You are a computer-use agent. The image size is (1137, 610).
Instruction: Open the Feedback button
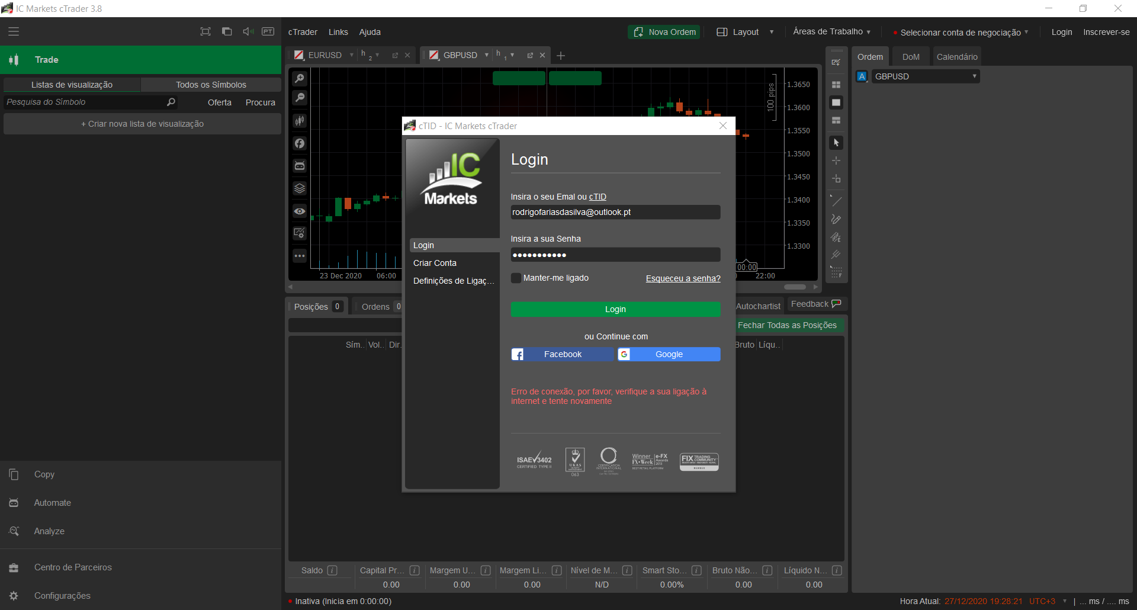point(816,304)
